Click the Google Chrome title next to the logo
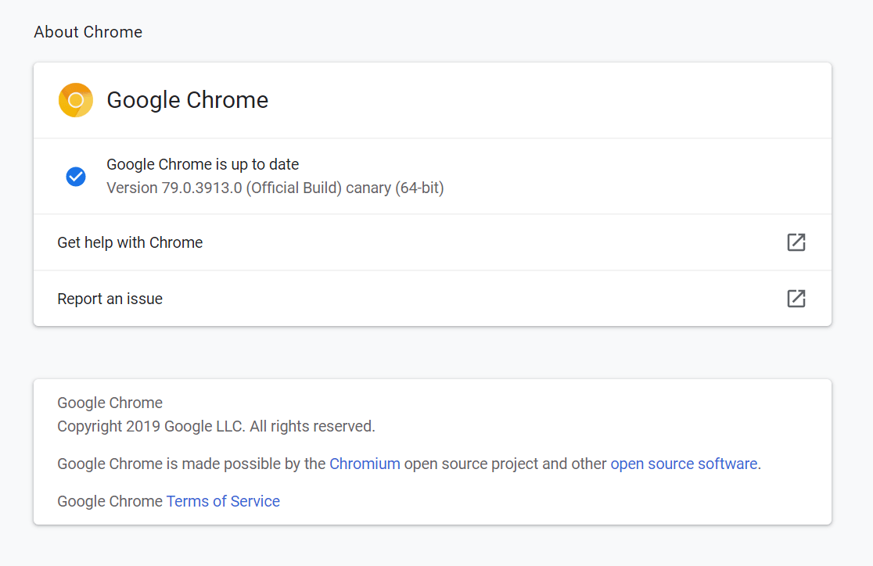 click(187, 100)
